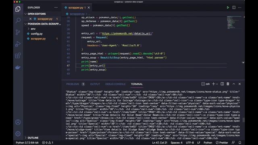
Task: Click scrapper.py in the breadcrumb bar
Action: [77, 14]
